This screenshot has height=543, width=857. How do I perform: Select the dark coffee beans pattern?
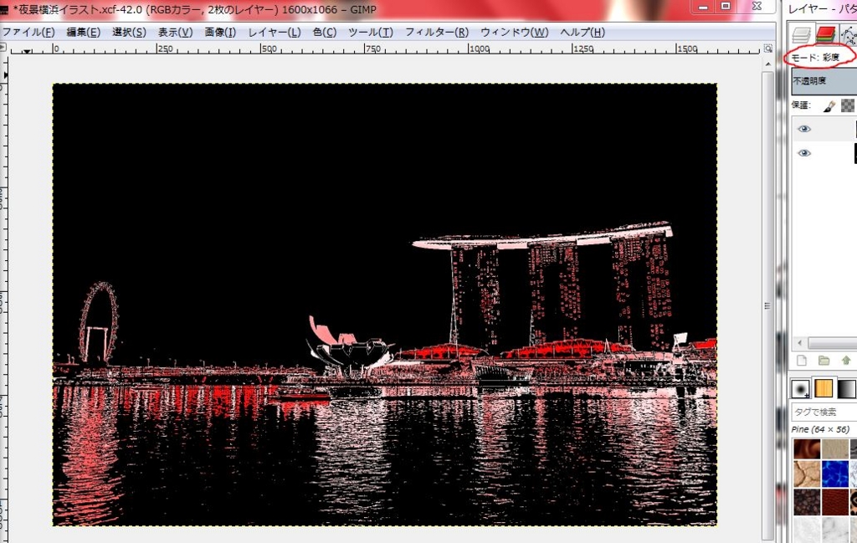click(x=807, y=502)
